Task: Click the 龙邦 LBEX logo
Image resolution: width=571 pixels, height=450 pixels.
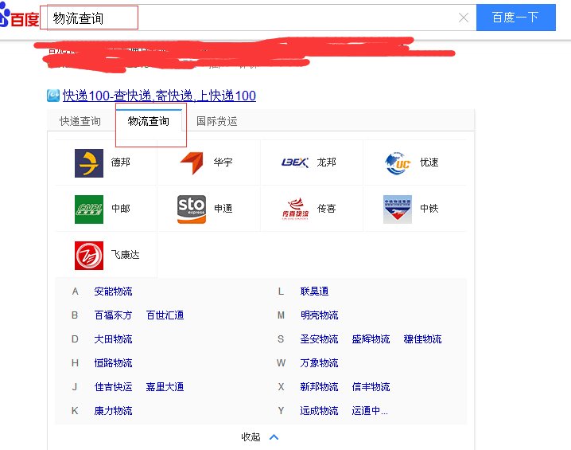Action: (295, 162)
